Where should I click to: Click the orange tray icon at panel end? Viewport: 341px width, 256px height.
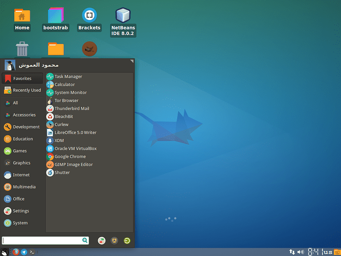point(337,252)
